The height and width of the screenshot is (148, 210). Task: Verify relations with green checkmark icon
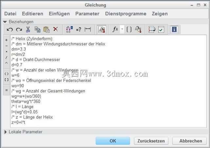[161, 29]
